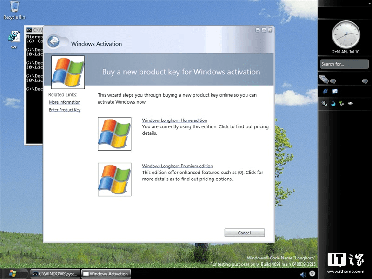Switch to the C:\WINDOWS\syst... taskbar window

[54, 274]
